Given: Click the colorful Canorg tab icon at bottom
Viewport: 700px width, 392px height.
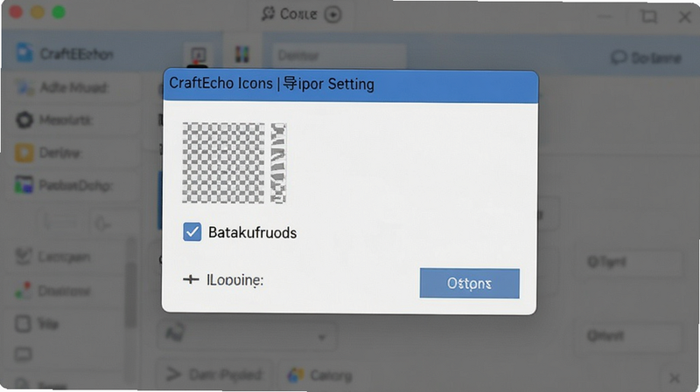Looking at the screenshot, I should (x=296, y=375).
